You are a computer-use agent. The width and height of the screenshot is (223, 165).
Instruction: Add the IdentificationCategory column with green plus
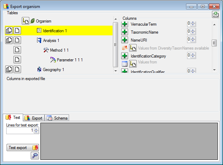(x=125, y=56)
